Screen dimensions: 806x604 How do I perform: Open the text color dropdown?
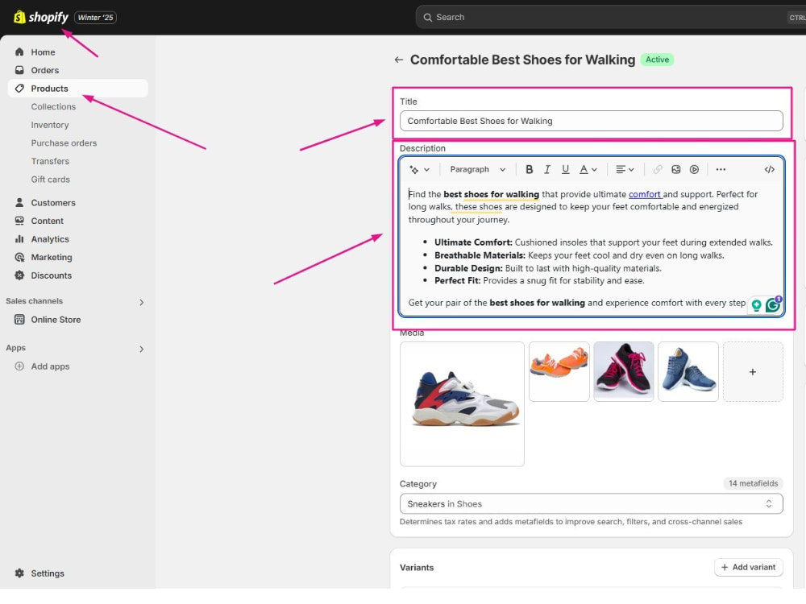click(x=588, y=169)
